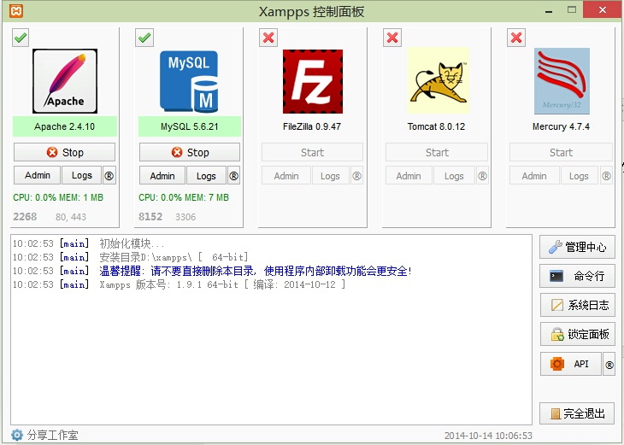This screenshot has height=445, width=624.
Task: Stop the MySQL server
Action: tap(190, 152)
